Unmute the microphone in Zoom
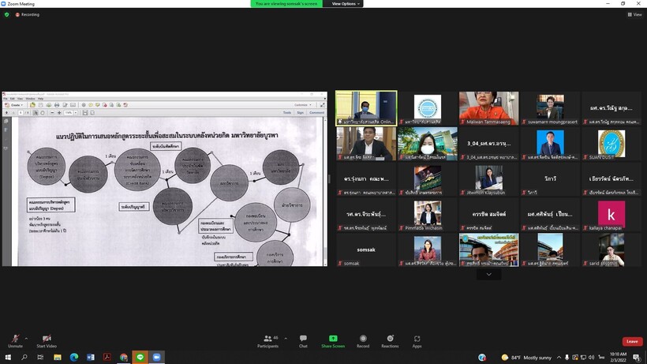 click(15, 340)
